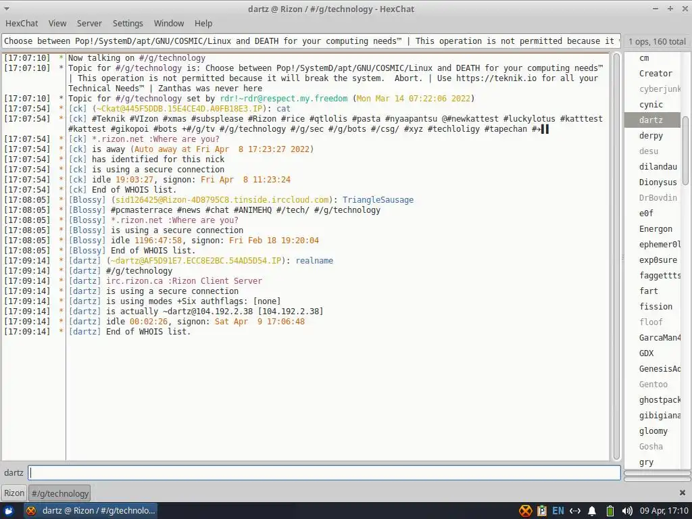Click the message input field
Screen dimensions: 692x519
coord(324,472)
